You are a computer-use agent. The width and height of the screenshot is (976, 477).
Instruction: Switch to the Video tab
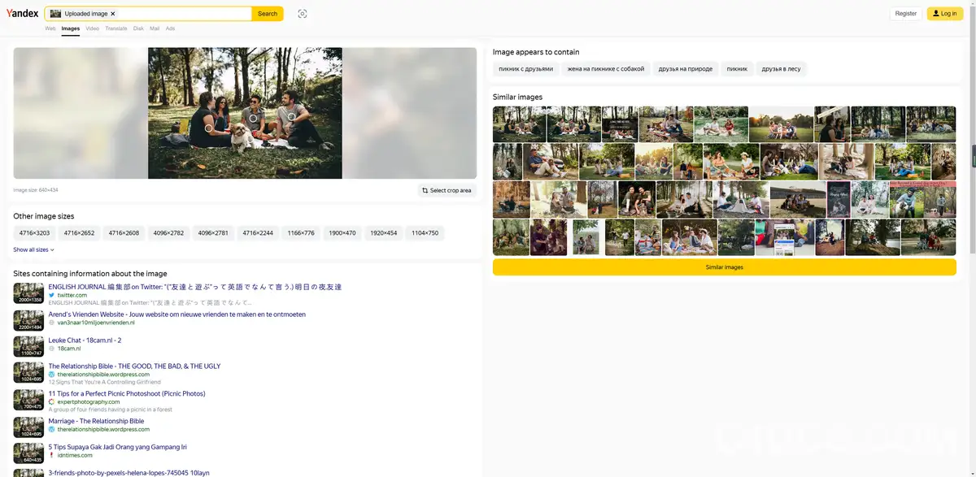coord(92,28)
